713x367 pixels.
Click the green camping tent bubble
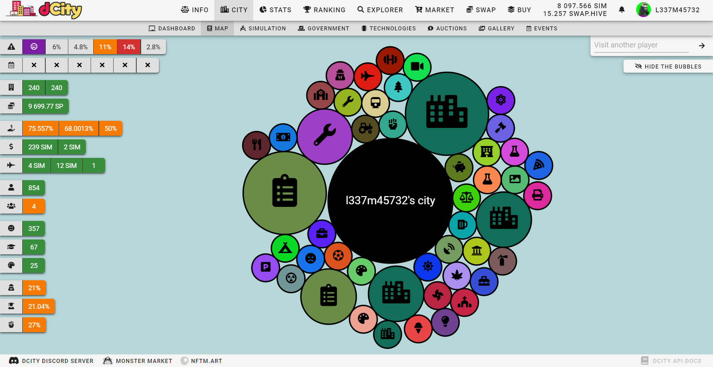coord(285,248)
